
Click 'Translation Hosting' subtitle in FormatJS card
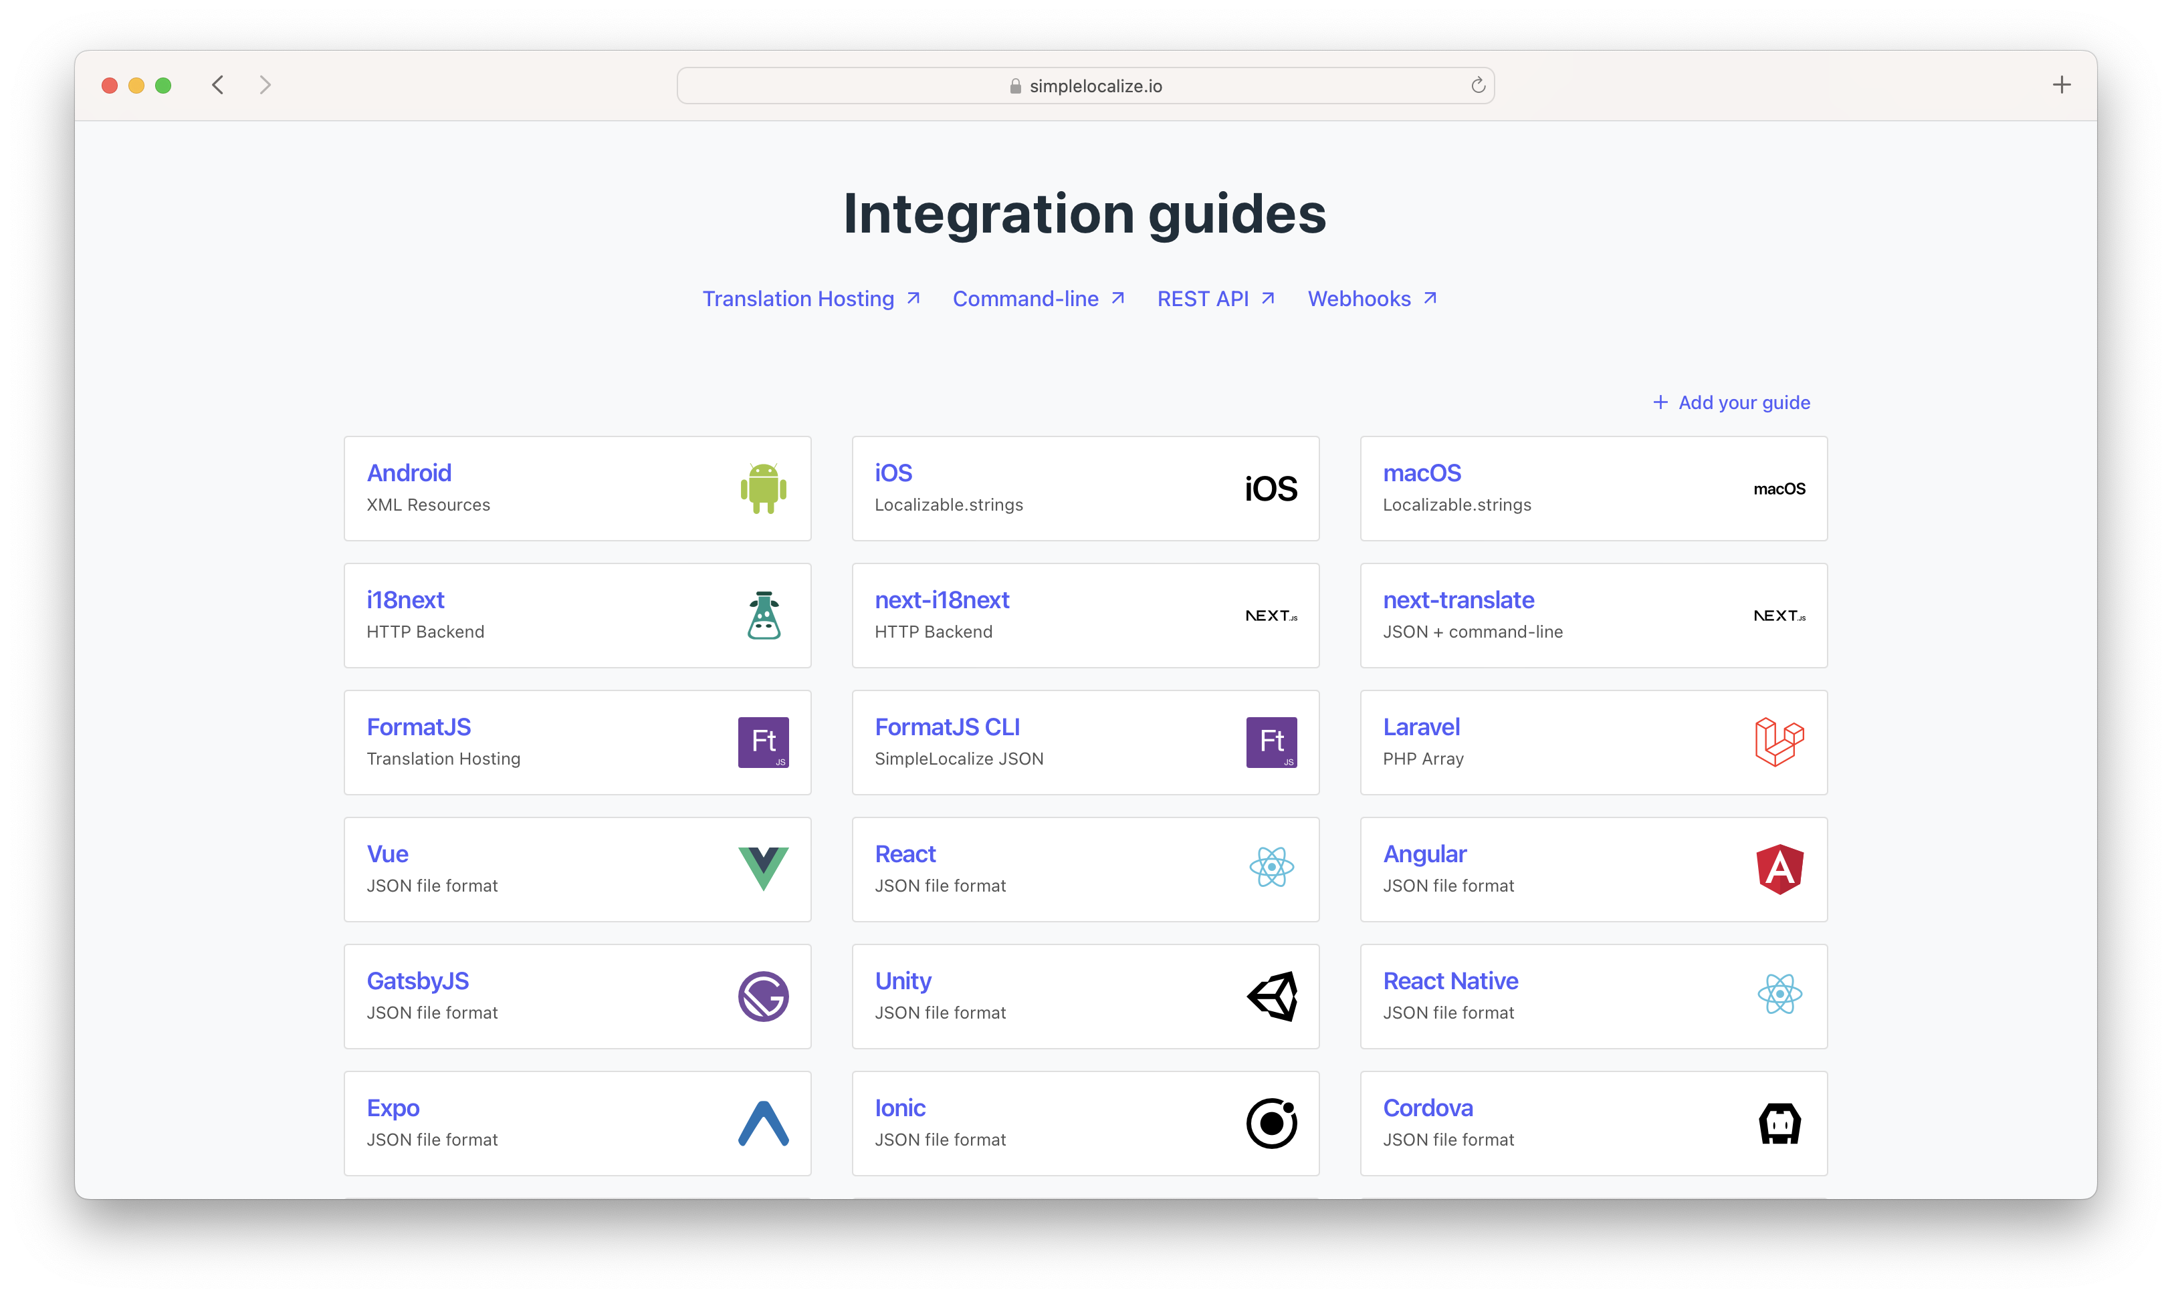tap(443, 759)
